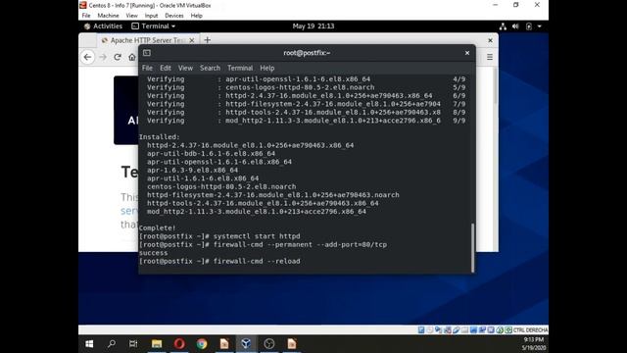Open File Explorer from taskbar
The height and width of the screenshot is (353, 627).
coord(157,344)
